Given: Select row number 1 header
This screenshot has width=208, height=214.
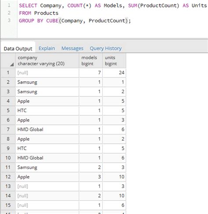Looking at the screenshot, I should [8, 73].
